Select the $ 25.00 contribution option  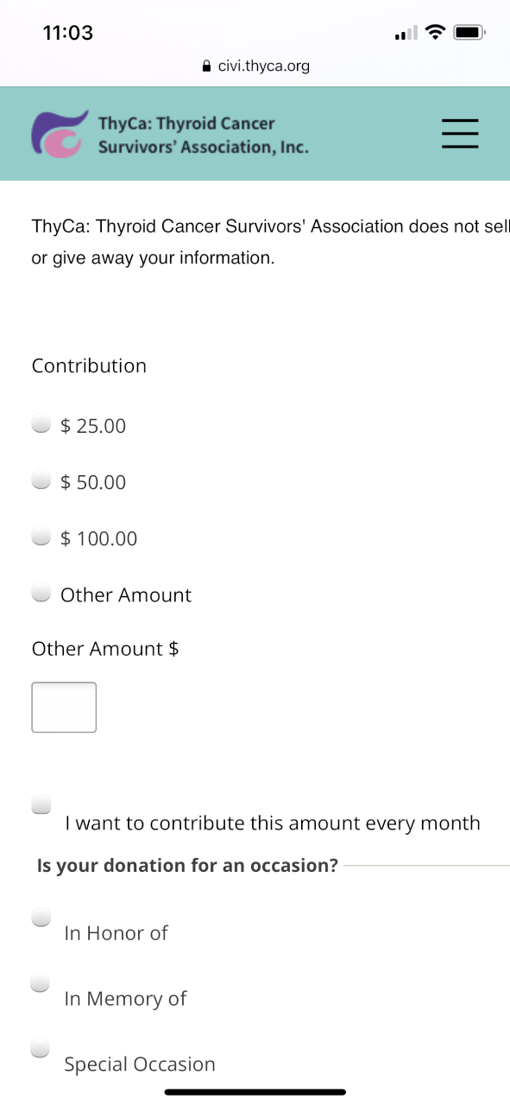coord(41,423)
